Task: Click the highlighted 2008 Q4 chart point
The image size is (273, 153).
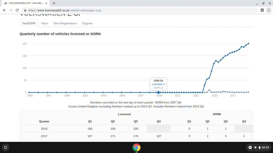Action: [x=158, y=92]
